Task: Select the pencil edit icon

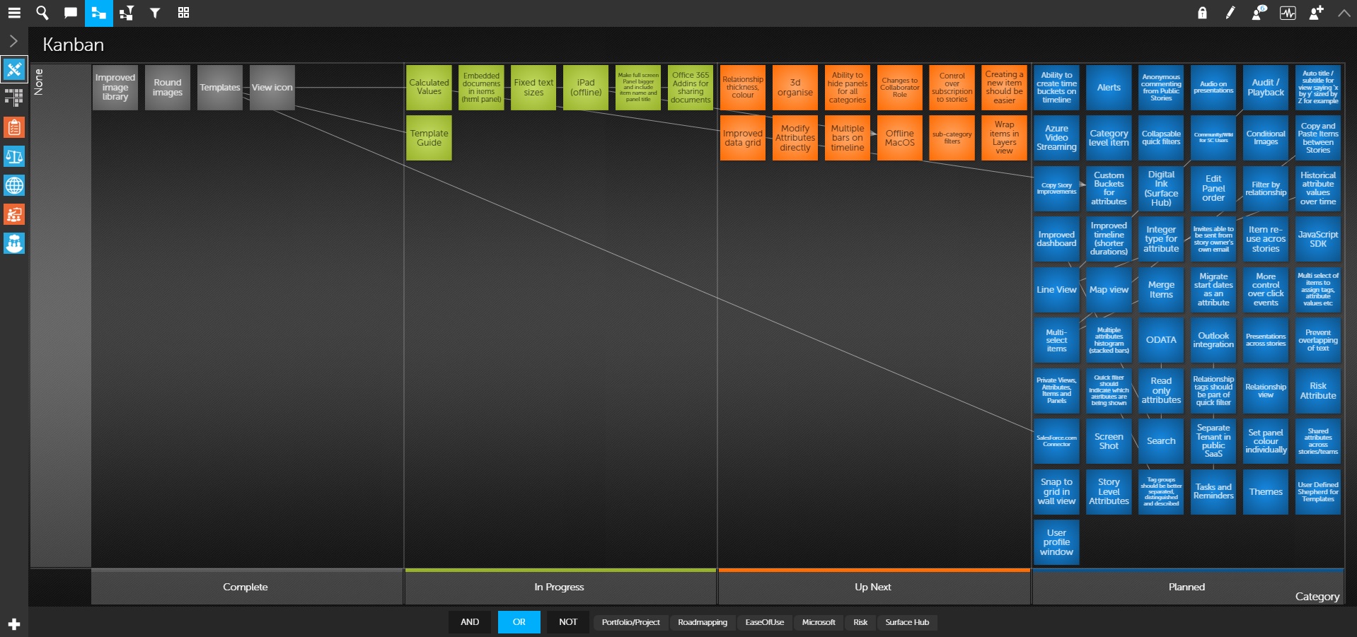Action: [1230, 13]
